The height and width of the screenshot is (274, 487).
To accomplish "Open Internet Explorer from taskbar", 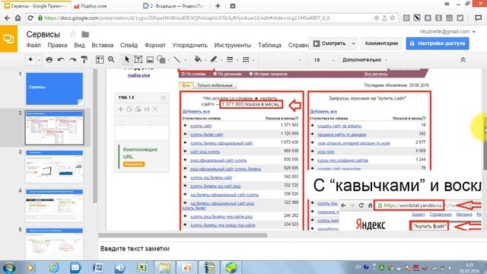I will 54,267.
